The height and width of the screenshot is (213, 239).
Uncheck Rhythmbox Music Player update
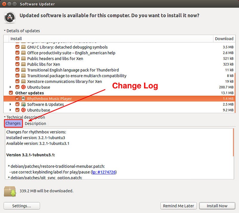click(17, 98)
